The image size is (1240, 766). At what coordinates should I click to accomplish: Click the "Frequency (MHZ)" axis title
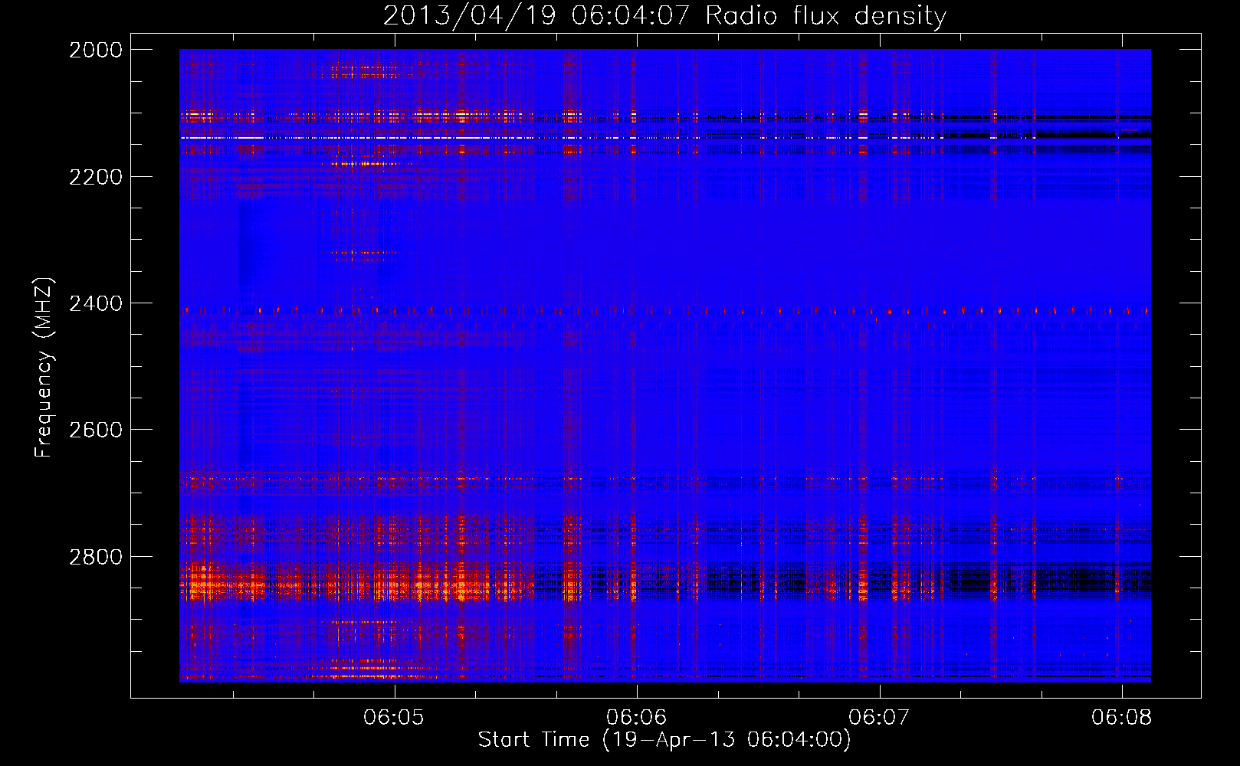(x=44, y=368)
